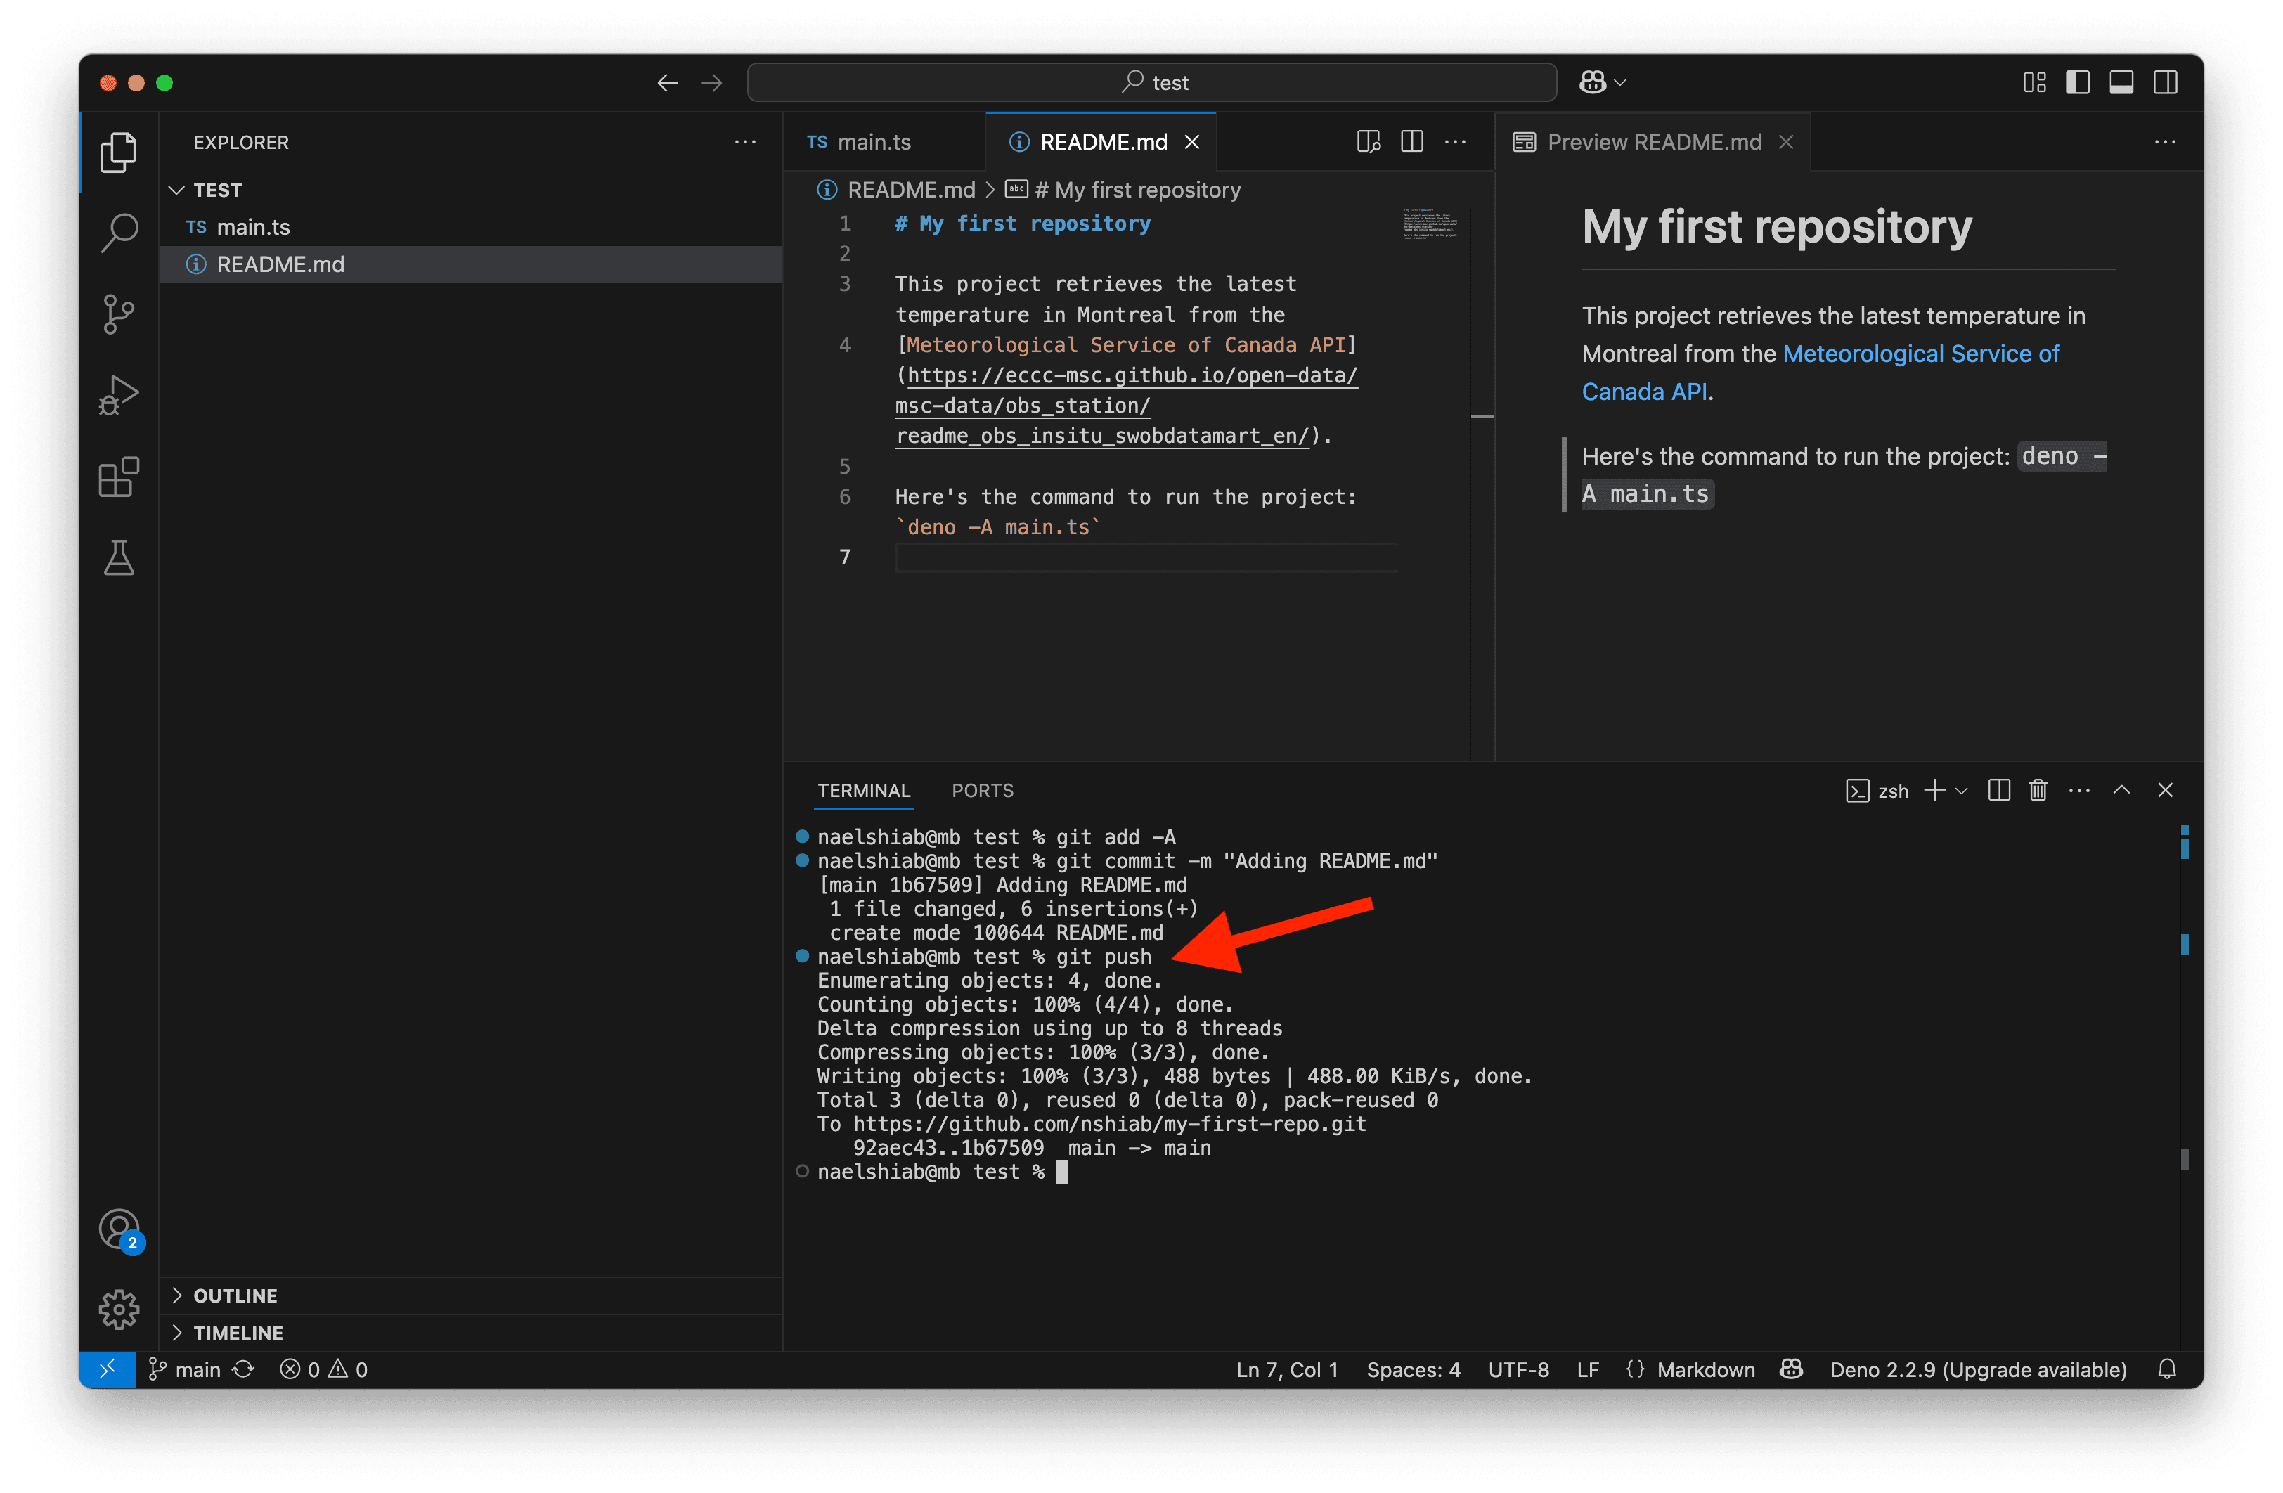Toggle the primary side bar
The height and width of the screenshot is (1493, 2283).
click(x=2078, y=82)
